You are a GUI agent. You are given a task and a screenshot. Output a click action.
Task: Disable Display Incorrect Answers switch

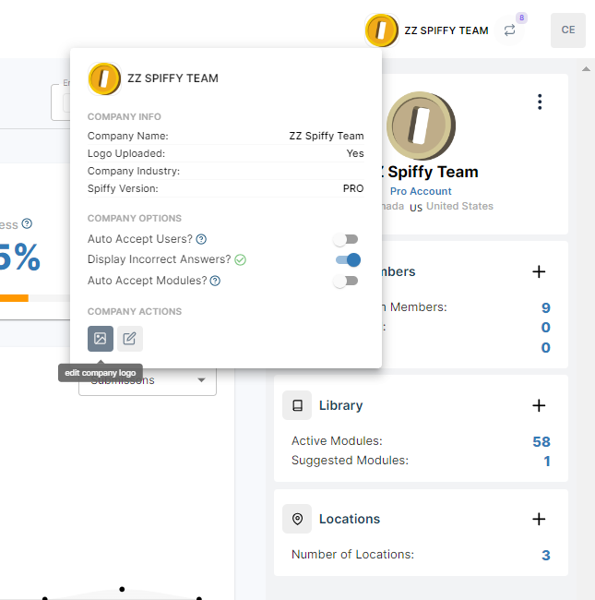(x=348, y=259)
